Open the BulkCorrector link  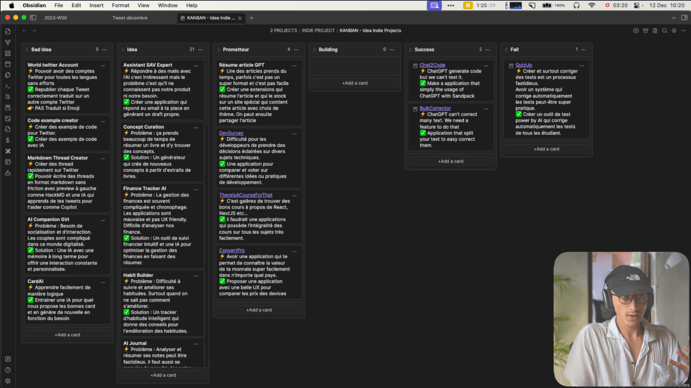click(x=435, y=108)
